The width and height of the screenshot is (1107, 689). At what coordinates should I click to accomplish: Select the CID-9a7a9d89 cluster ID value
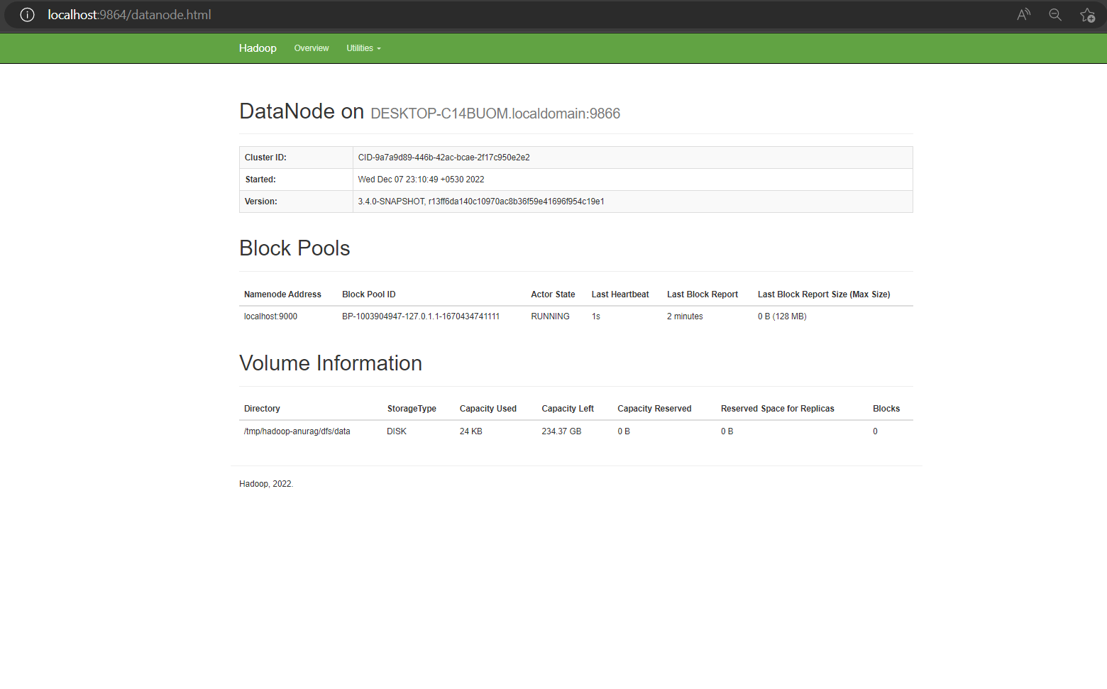(444, 158)
